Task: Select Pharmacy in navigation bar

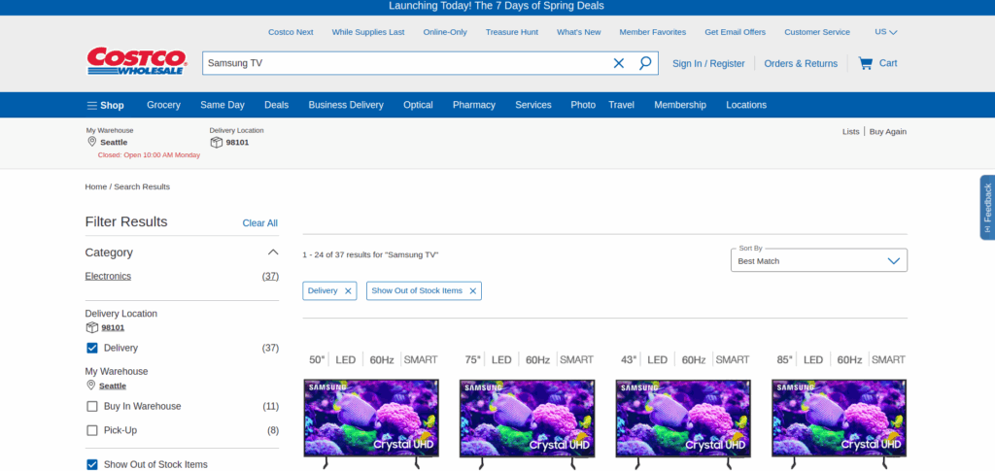Action: [x=473, y=105]
